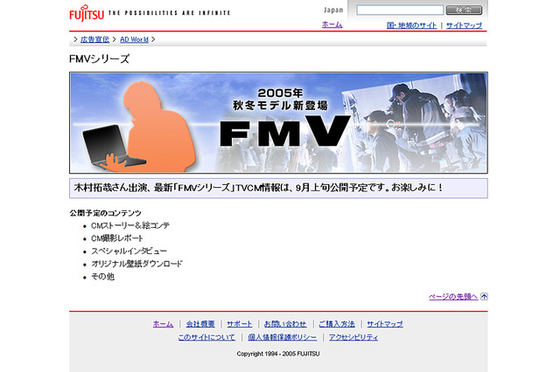The image size is (560, 372).
Task: Click CMストーリー&絵コンテ list item
Action: [x=130, y=225]
